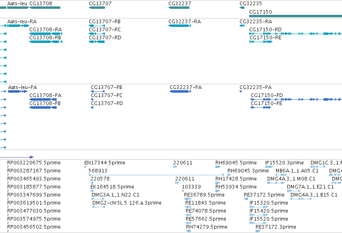The height and width of the screenshot is (233, 342).
Task: Click the long 568913 feature line
Action: [x=156, y=175]
